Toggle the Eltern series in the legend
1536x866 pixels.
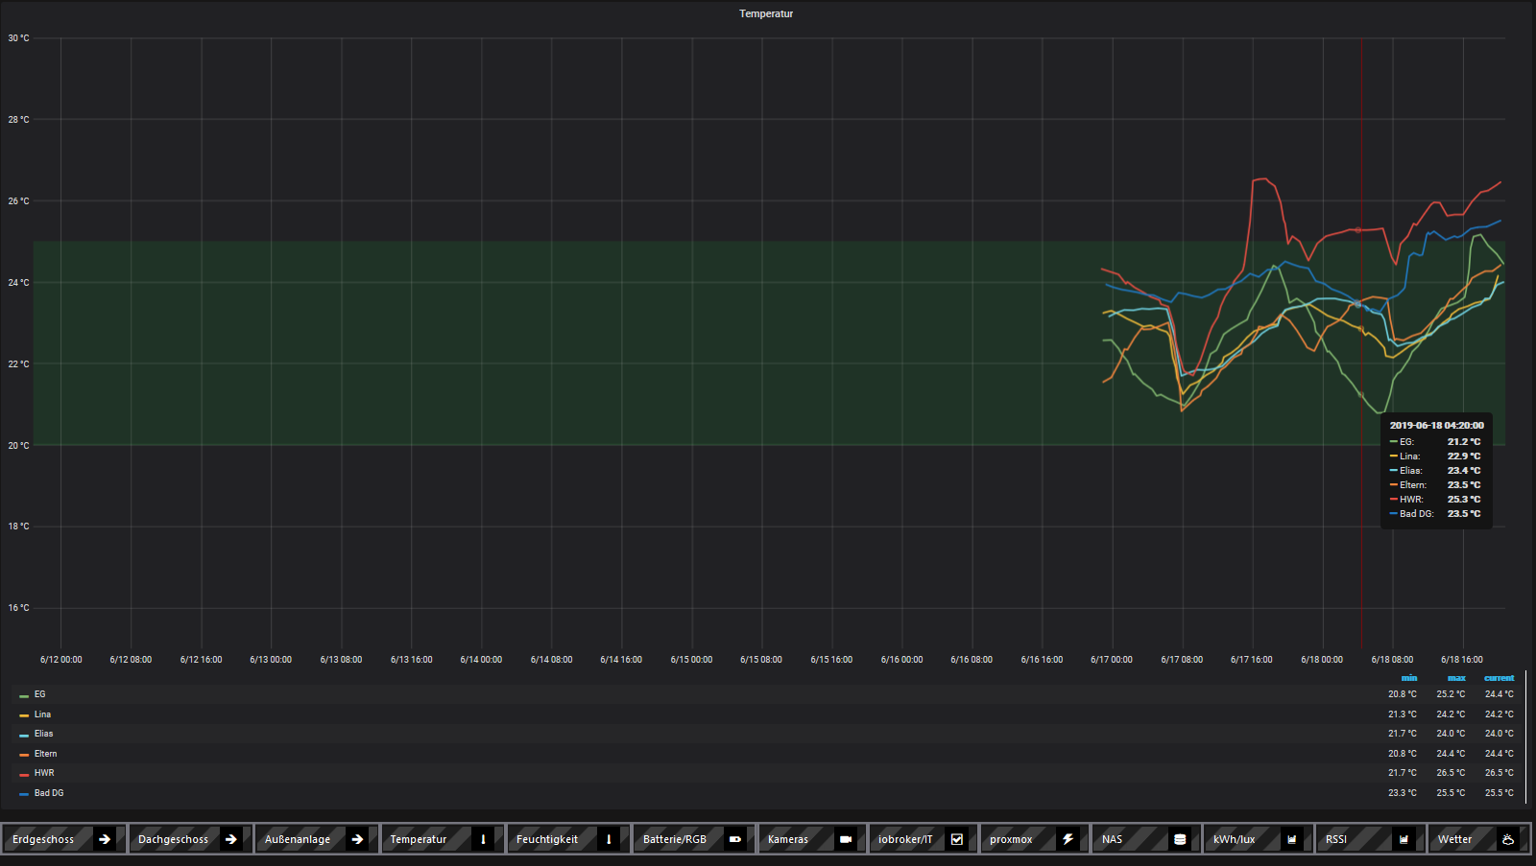[x=45, y=754]
